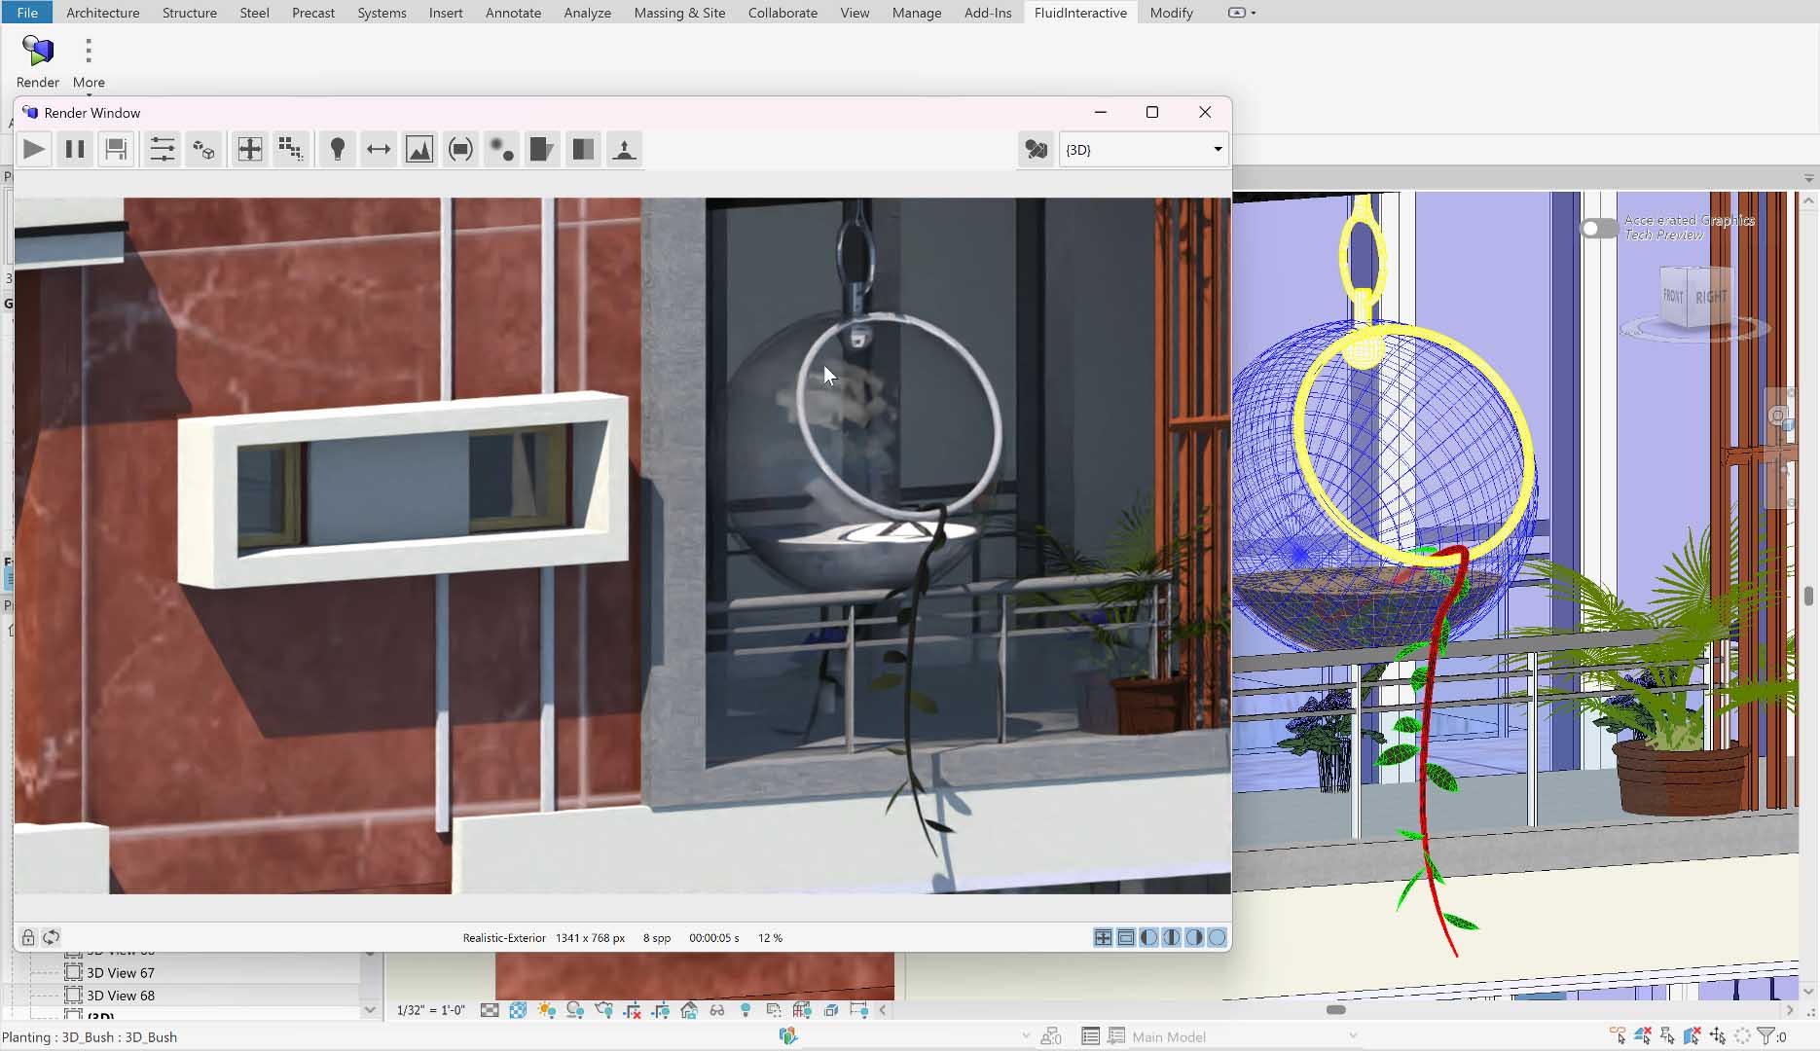Select 3D View 67 in project browser
Image resolution: width=1820 pixels, height=1051 pixels.
(120, 972)
